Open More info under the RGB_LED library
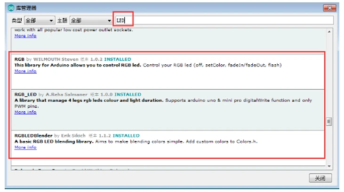344x192 pixels. coord(25,112)
